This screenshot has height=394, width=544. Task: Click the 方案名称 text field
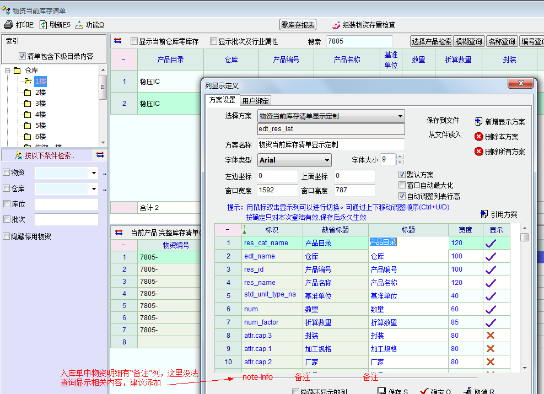pyautogui.click(x=331, y=145)
